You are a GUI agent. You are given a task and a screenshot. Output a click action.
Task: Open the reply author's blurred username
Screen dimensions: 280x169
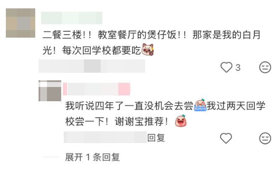point(96,89)
